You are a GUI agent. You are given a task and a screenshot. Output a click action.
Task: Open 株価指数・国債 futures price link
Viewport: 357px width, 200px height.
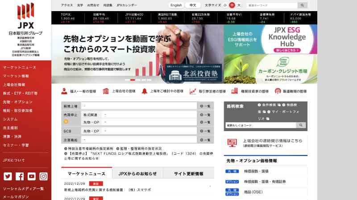coord(256,171)
